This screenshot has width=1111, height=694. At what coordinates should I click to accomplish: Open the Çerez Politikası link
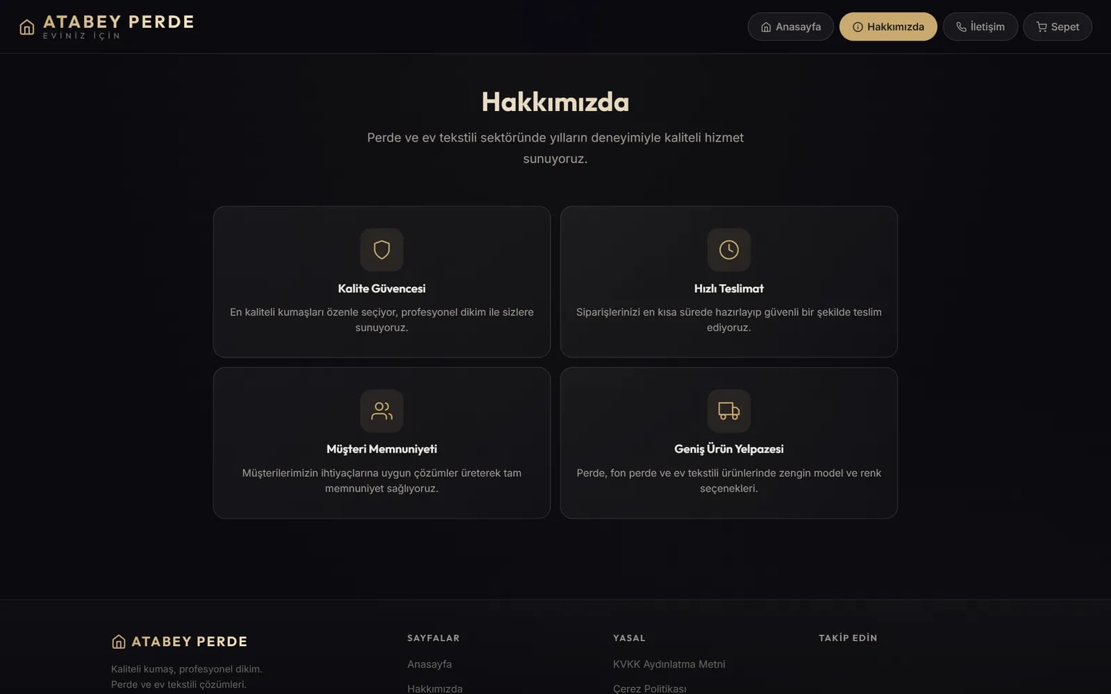click(x=649, y=688)
